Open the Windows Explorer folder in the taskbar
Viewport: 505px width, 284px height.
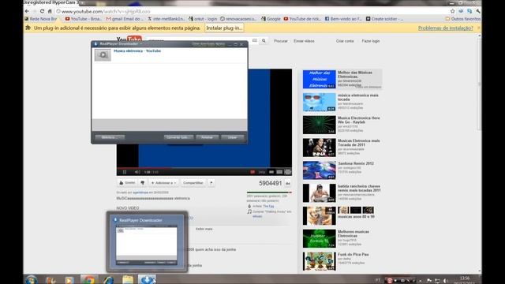click(128, 280)
